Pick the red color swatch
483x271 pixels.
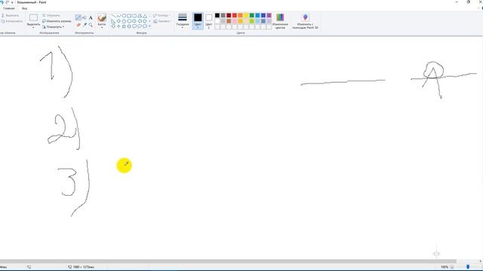235,15
